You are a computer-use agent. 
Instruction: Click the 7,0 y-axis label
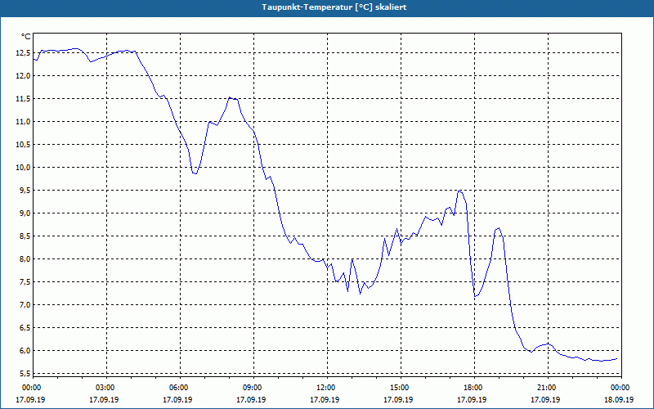tap(25, 305)
